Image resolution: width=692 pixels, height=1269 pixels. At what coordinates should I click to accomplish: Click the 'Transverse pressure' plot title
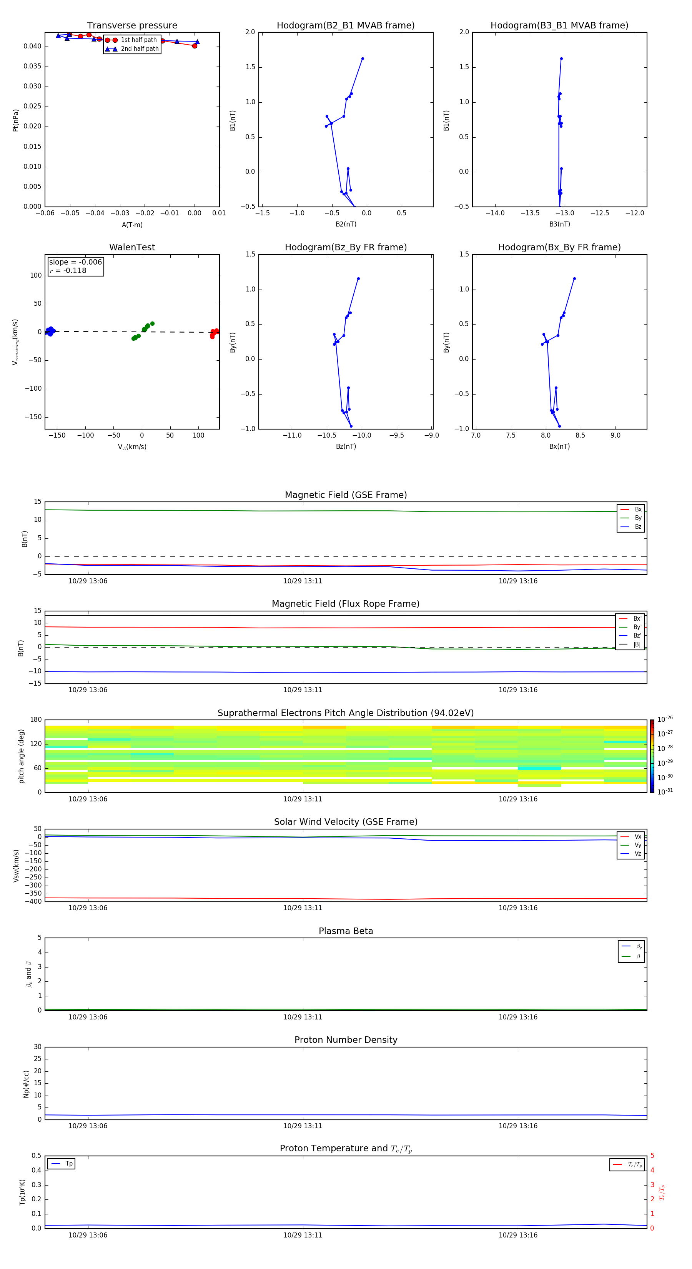point(132,26)
